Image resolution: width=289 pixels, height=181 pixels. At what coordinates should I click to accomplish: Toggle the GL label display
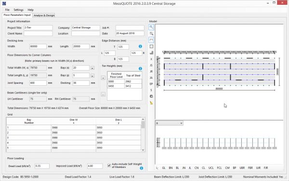pyautogui.click(x=164, y=168)
